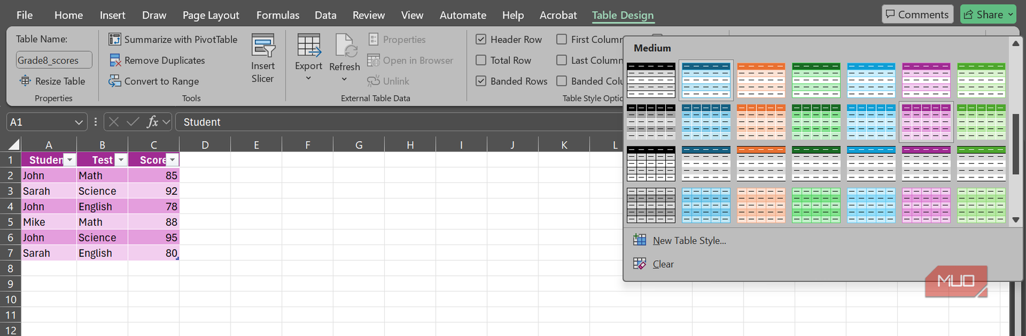Select blue Medium style in first row

coord(706,80)
